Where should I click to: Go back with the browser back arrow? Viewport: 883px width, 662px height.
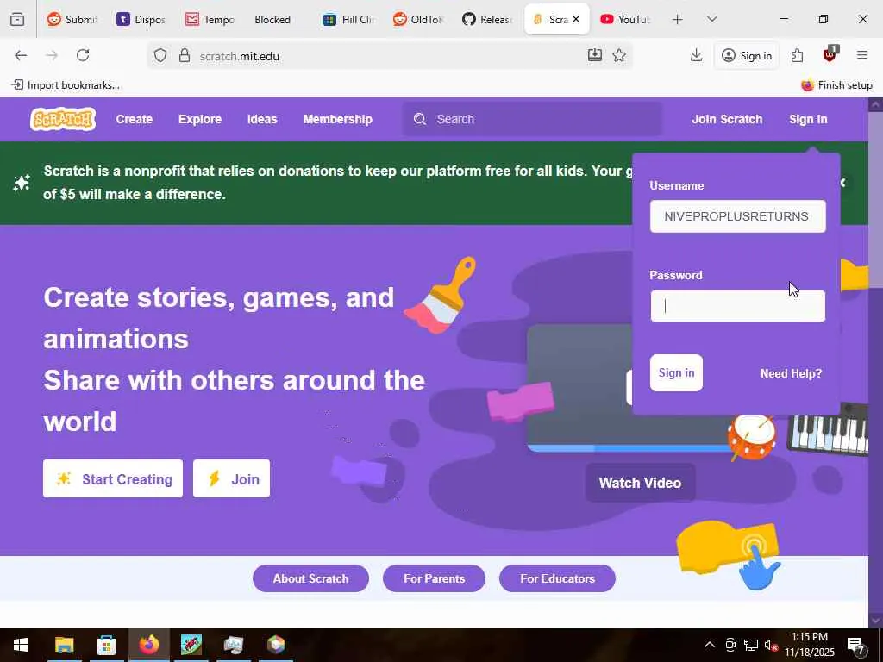pyautogui.click(x=21, y=55)
